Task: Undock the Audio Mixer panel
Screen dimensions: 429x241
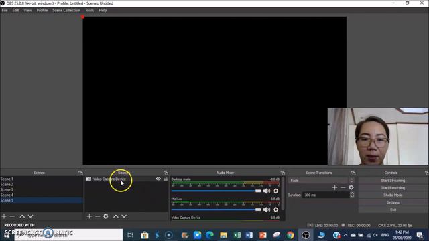Action: pos(283,173)
